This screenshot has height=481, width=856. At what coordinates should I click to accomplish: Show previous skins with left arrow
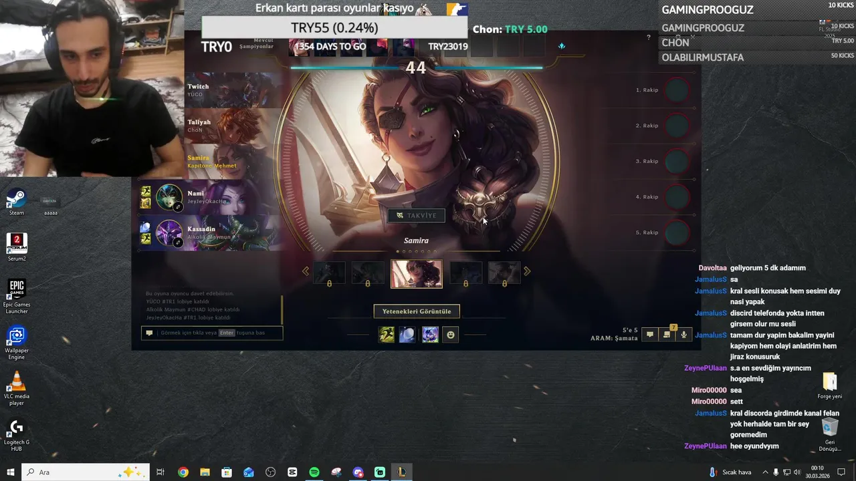[x=306, y=271]
